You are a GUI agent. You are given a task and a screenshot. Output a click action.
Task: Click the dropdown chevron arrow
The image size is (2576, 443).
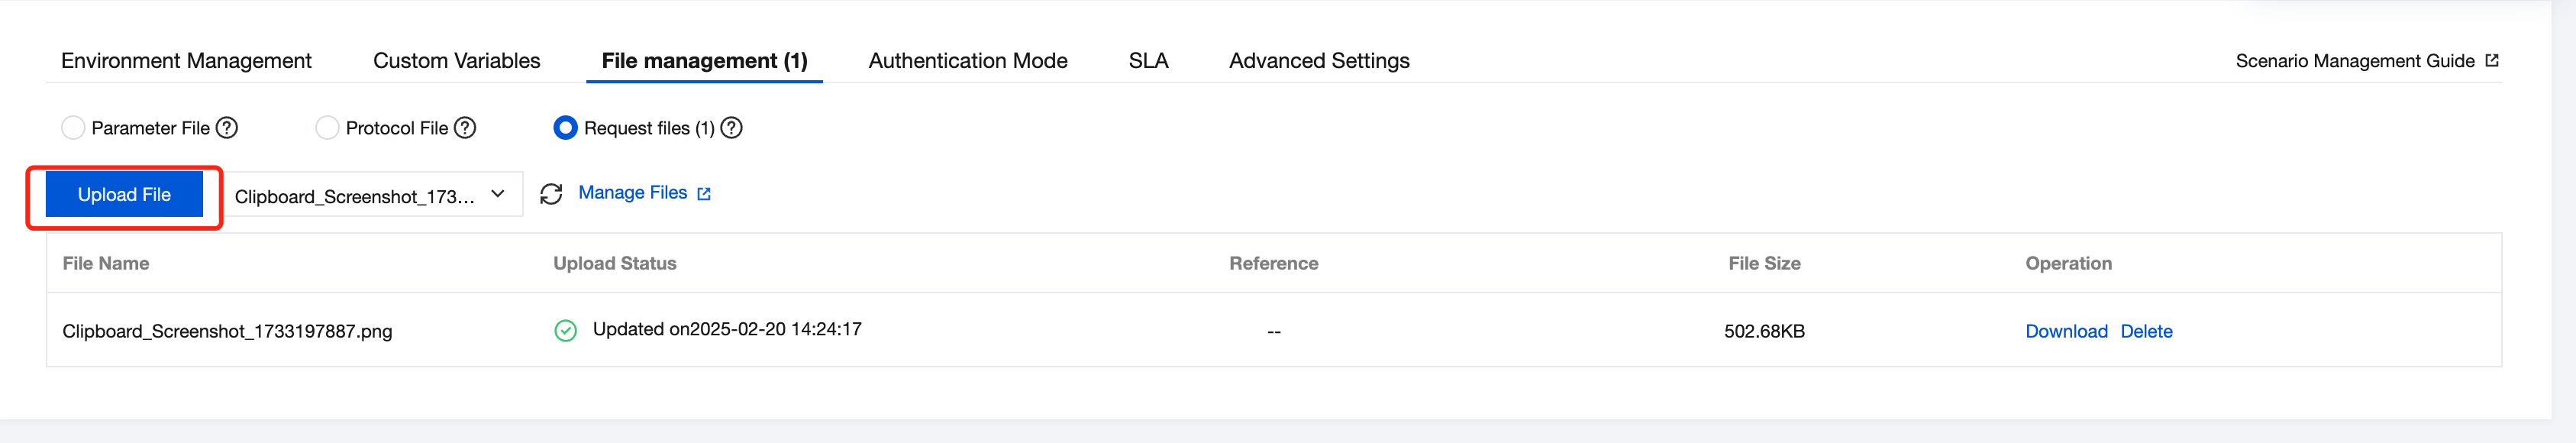click(498, 194)
